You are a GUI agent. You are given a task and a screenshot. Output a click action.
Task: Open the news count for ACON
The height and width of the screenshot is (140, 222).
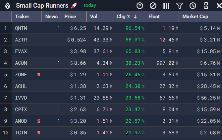(x=59, y=63)
